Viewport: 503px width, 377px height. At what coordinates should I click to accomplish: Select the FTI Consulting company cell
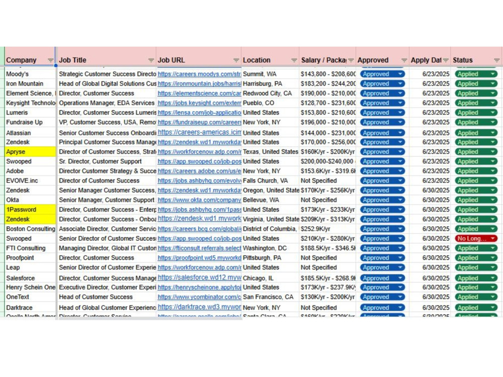tap(31, 248)
